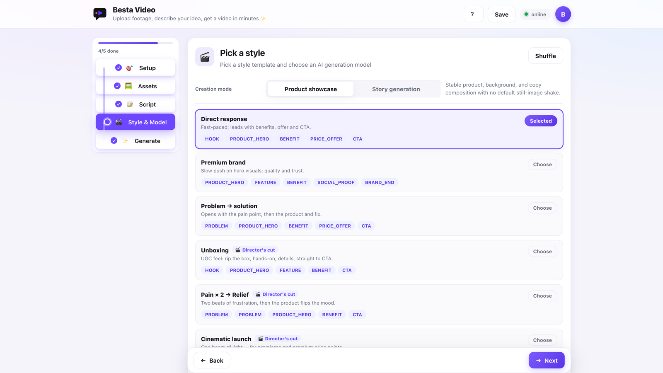The height and width of the screenshot is (373, 663).
Task: Choose the Problem → solution style
Action: pyautogui.click(x=542, y=208)
